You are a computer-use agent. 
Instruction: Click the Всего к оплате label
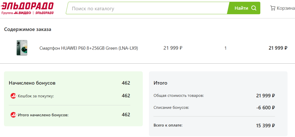(x=168, y=125)
